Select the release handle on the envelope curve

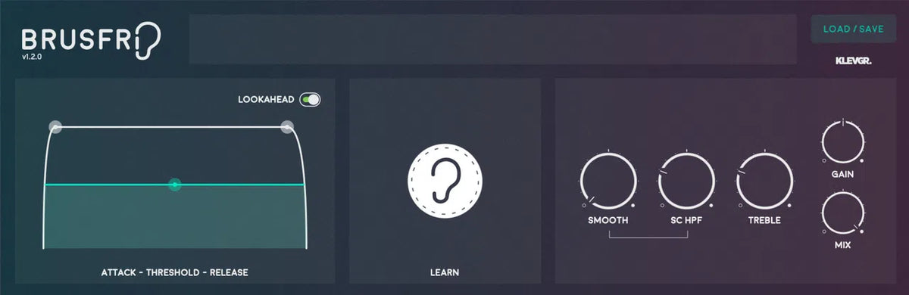point(287,127)
